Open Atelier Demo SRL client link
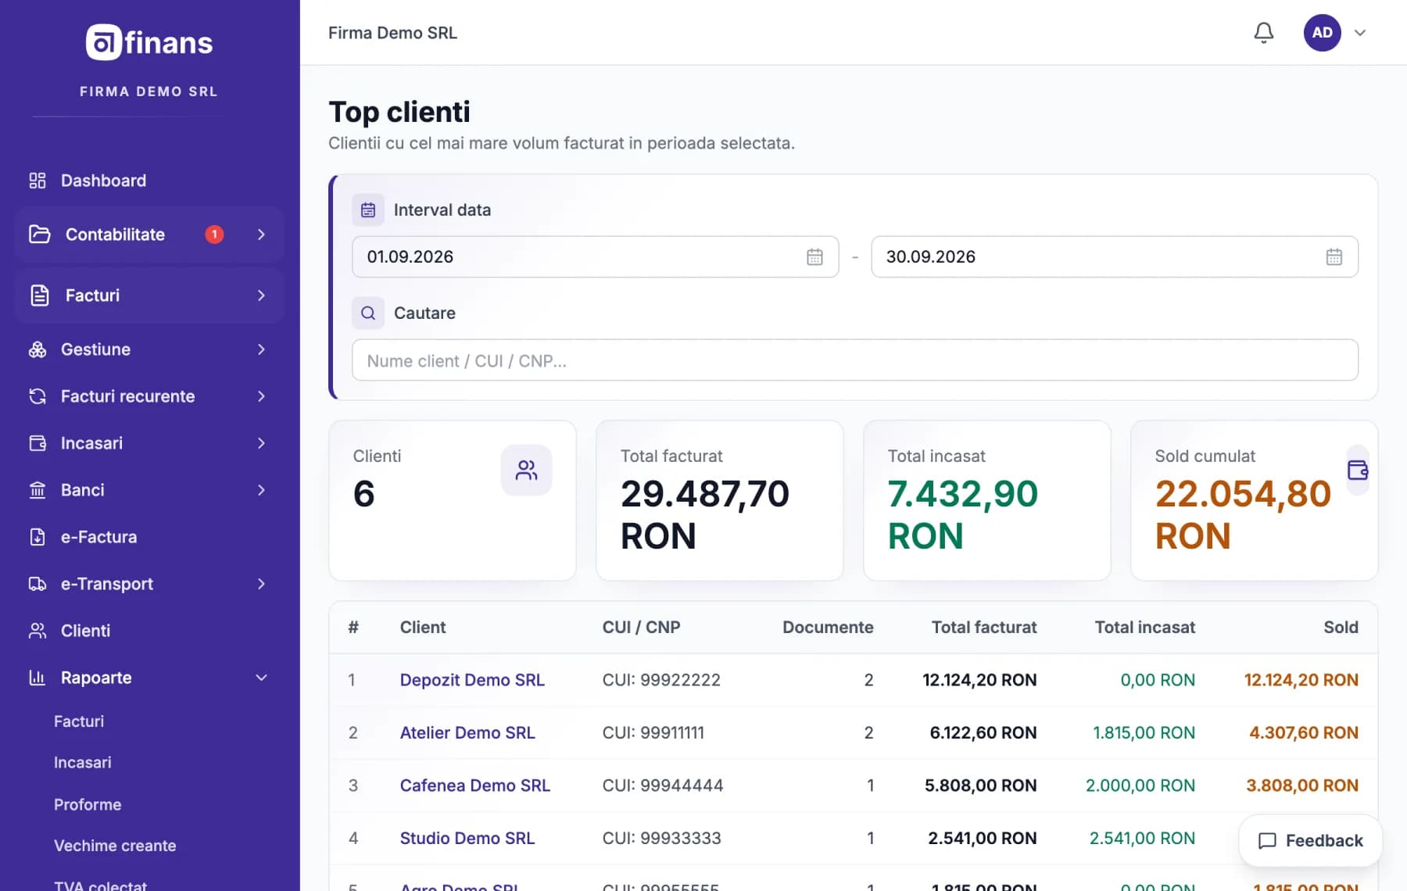 pyautogui.click(x=467, y=732)
